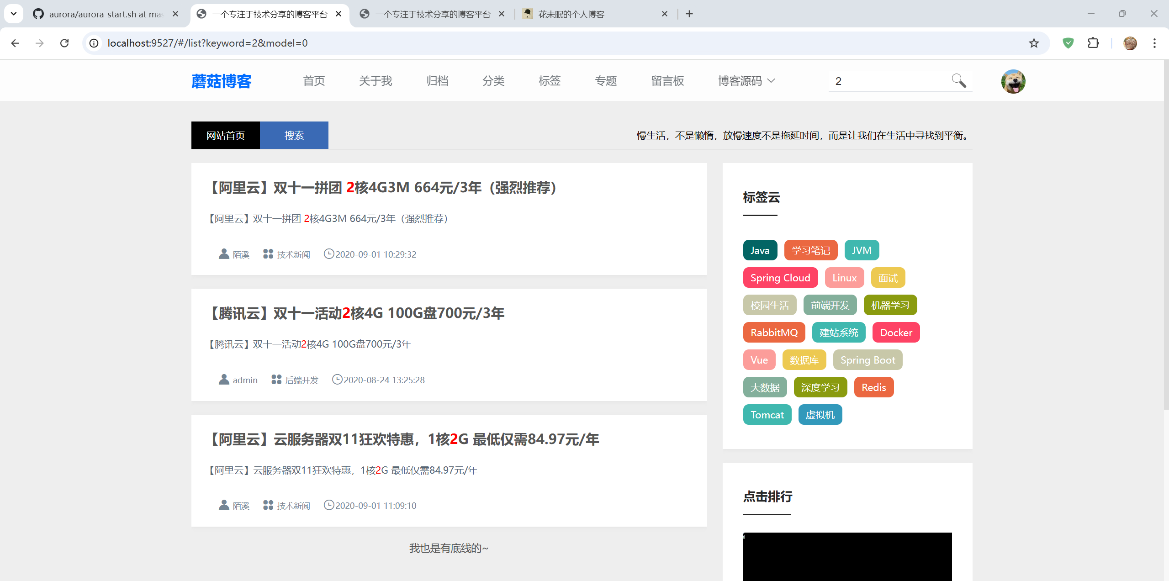
Task: Select the 大数据 tag
Action: tap(765, 387)
